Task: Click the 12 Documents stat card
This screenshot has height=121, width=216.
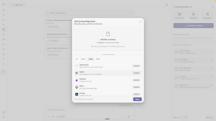Action: 179,15
